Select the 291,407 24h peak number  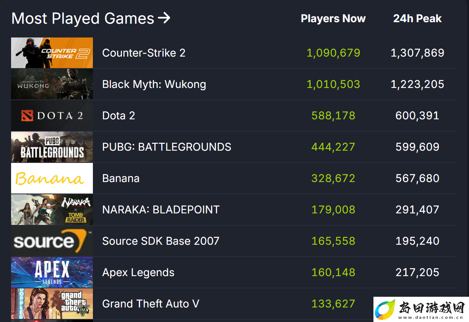coord(417,210)
